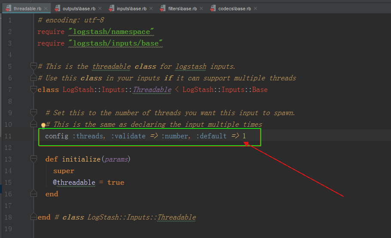This screenshot has height=238, width=391.
Task: Collapse the comment block at line 5
Action: point(34,66)
